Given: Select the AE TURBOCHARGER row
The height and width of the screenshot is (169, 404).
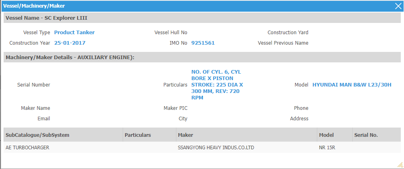Looking at the screenshot, I should pyautogui.click(x=27, y=148).
